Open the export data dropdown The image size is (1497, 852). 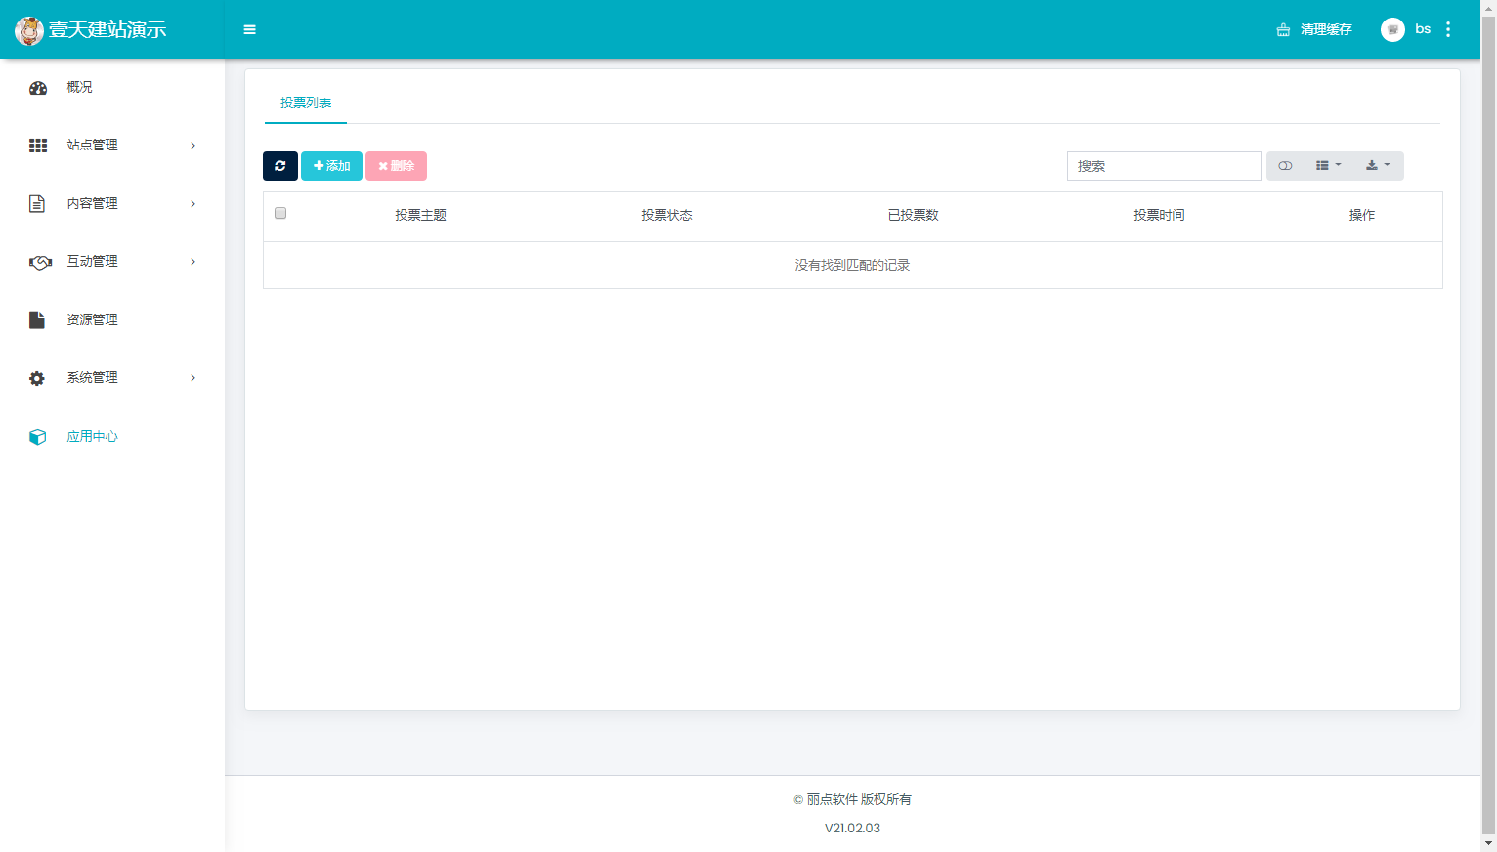pyautogui.click(x=1378, y=166)
